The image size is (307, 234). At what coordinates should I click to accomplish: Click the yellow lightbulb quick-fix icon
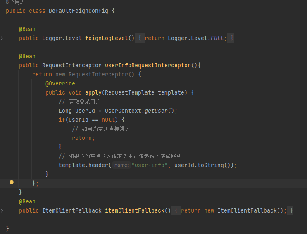(x=12, y=183)
